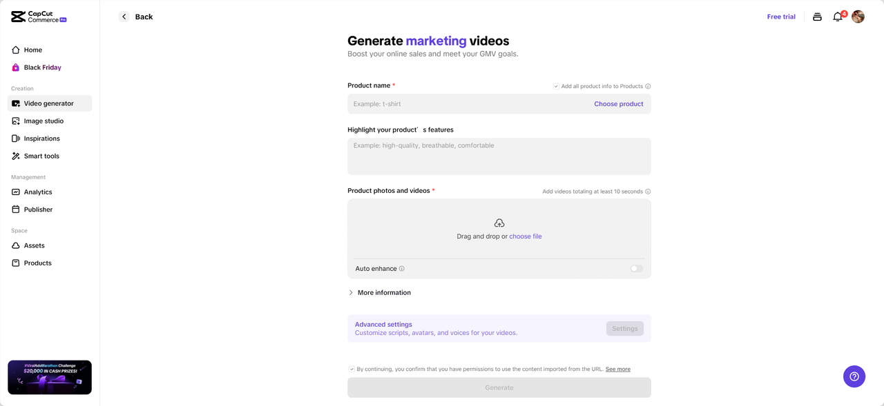
Task: Select Video generator in sidebar
Action: coord(50,103)
